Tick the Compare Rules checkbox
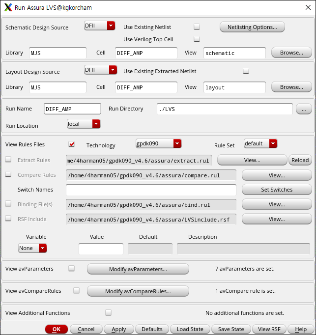316x335 pixels. [x=8, y=174]
